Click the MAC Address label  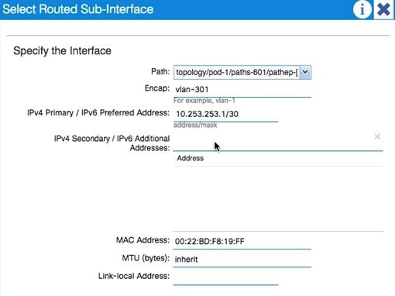(x=143, y=240)
